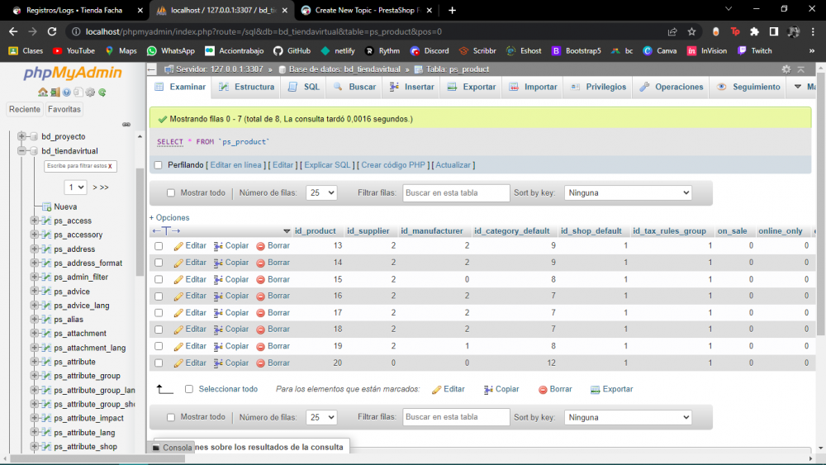Screen dimensions: 826x465
Task: Open the top Número de filas dropdown
Action: [x=321, y=193]
